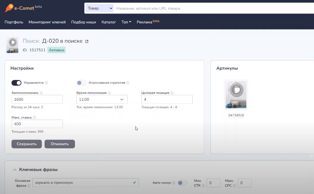The height and width of the screenshot is (194, 314).
Task: Turn on the Авто-минус switch
Action: (182, 183)
